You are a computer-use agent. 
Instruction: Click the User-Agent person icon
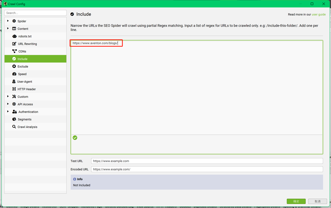pyautogui.click(x=14, y=81)
